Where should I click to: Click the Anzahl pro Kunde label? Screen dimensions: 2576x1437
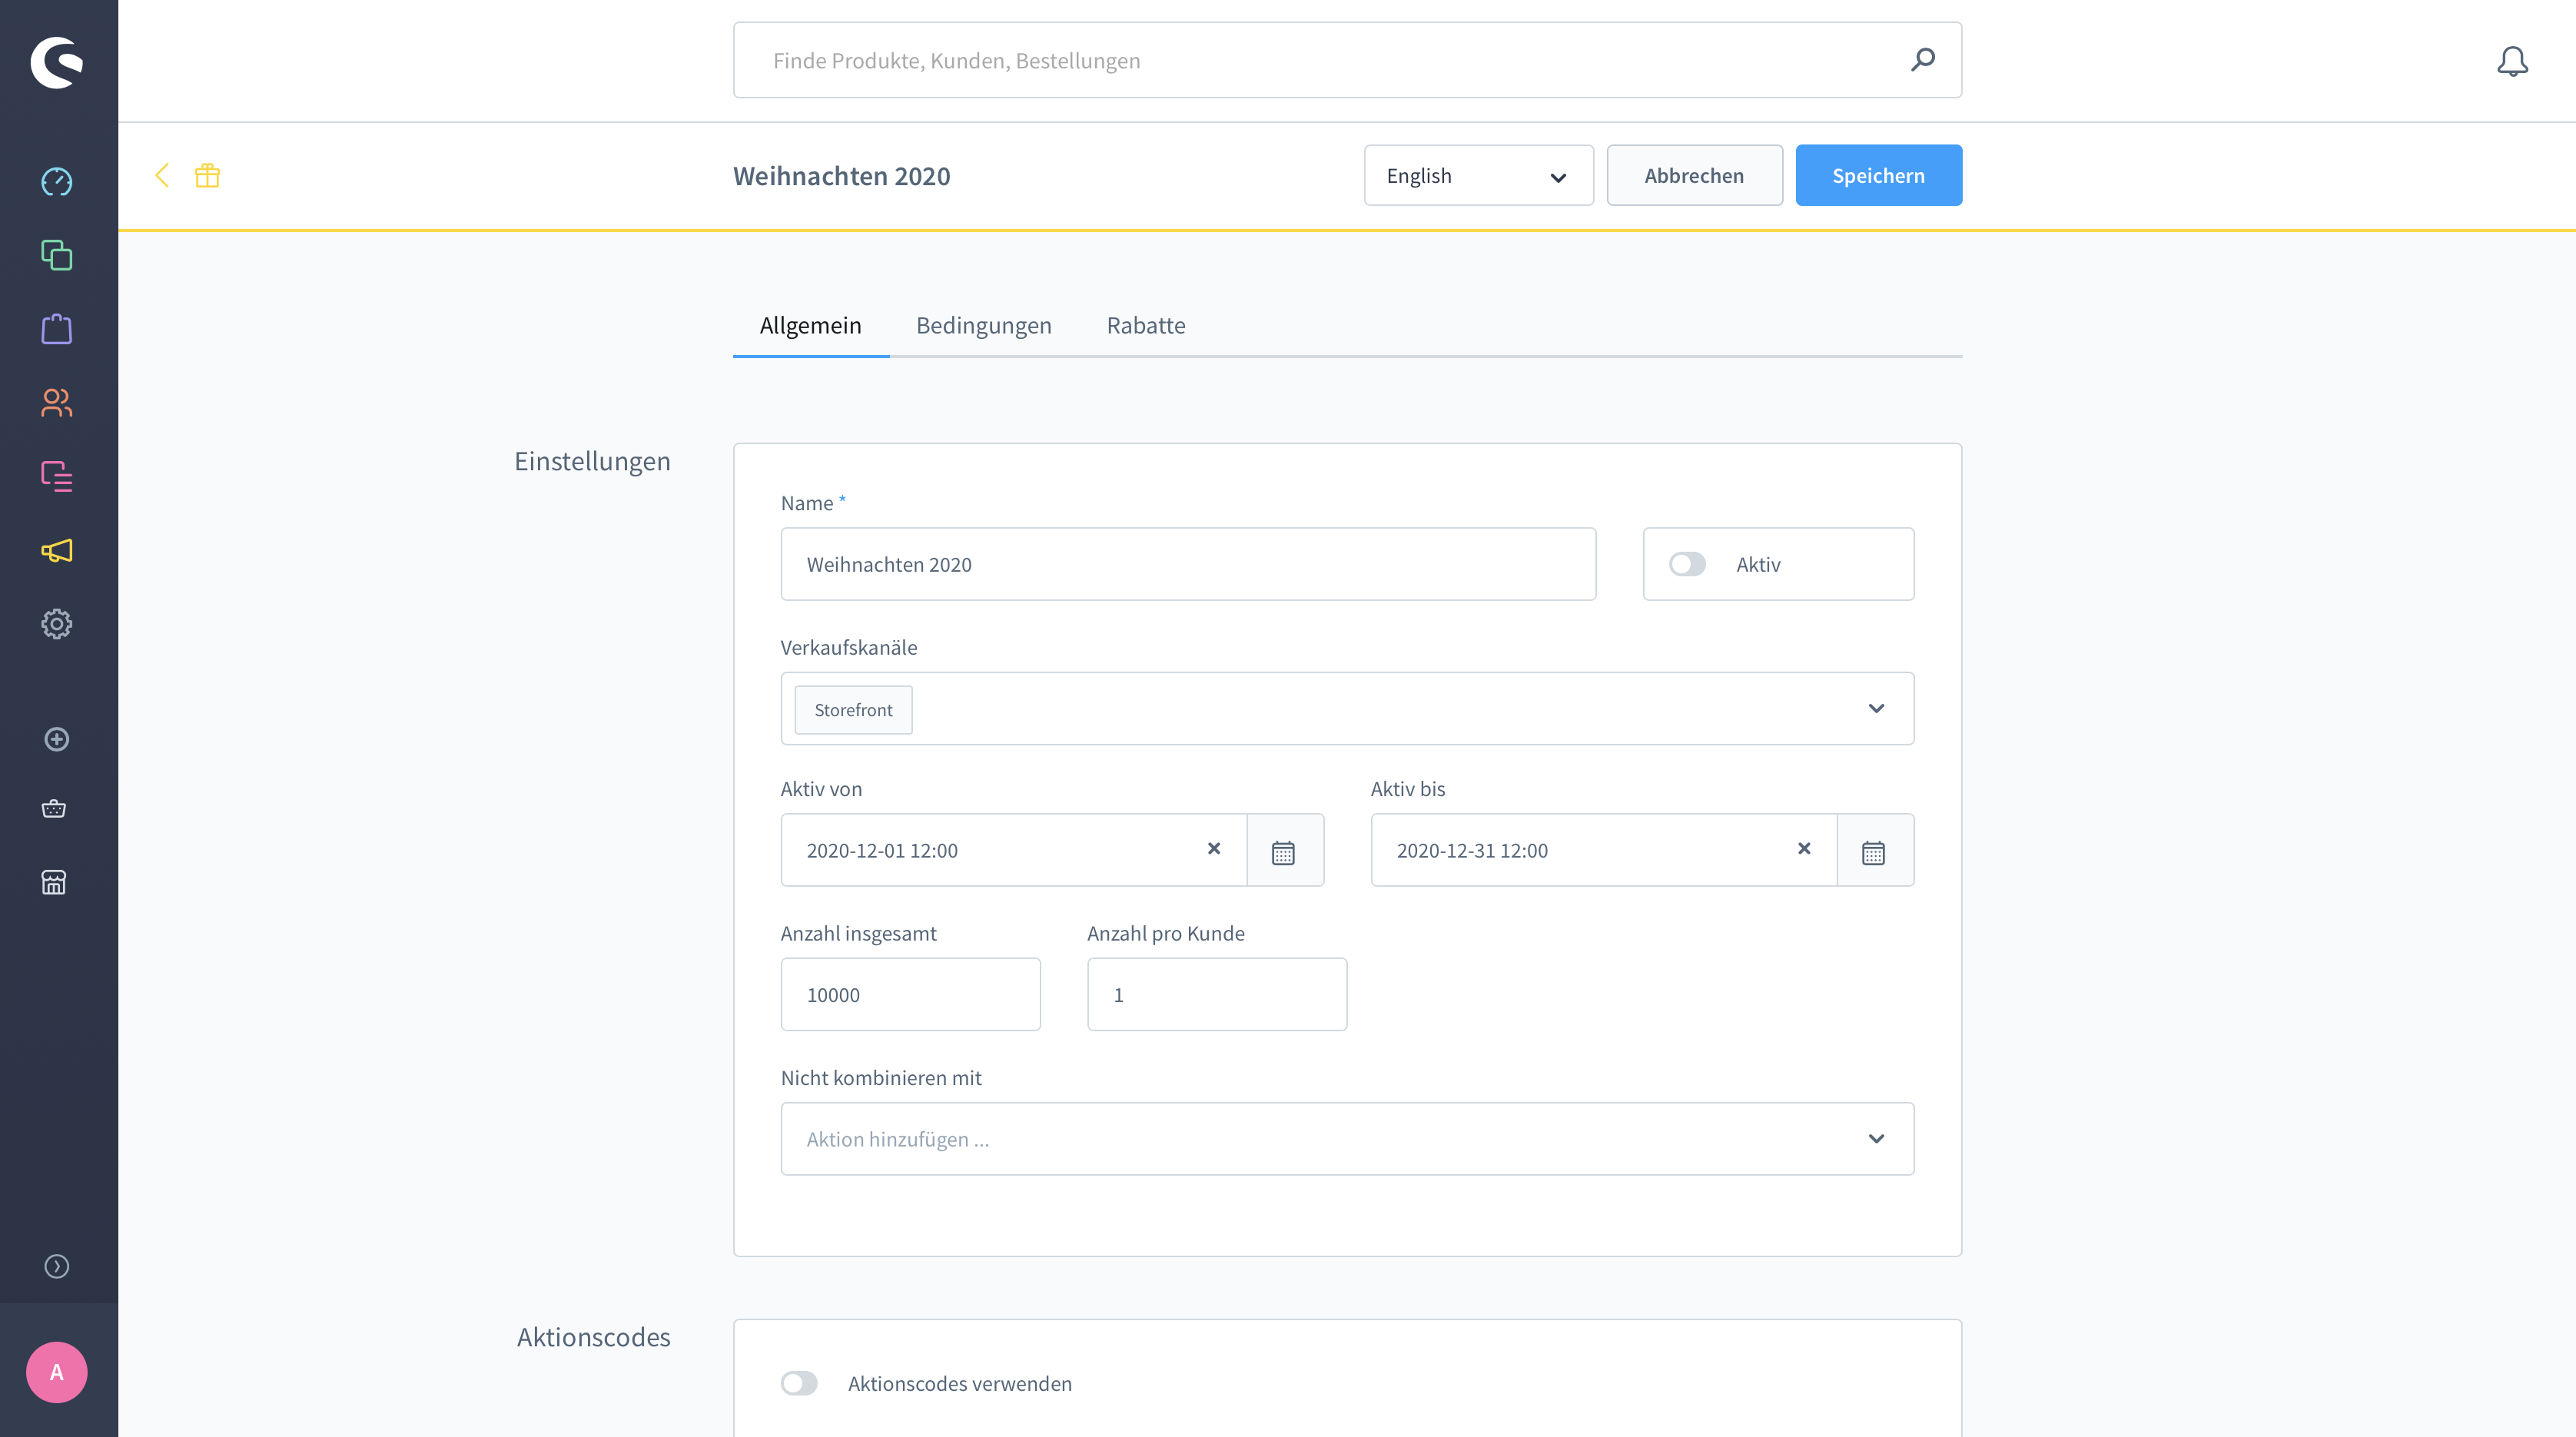click(1165, 933)
